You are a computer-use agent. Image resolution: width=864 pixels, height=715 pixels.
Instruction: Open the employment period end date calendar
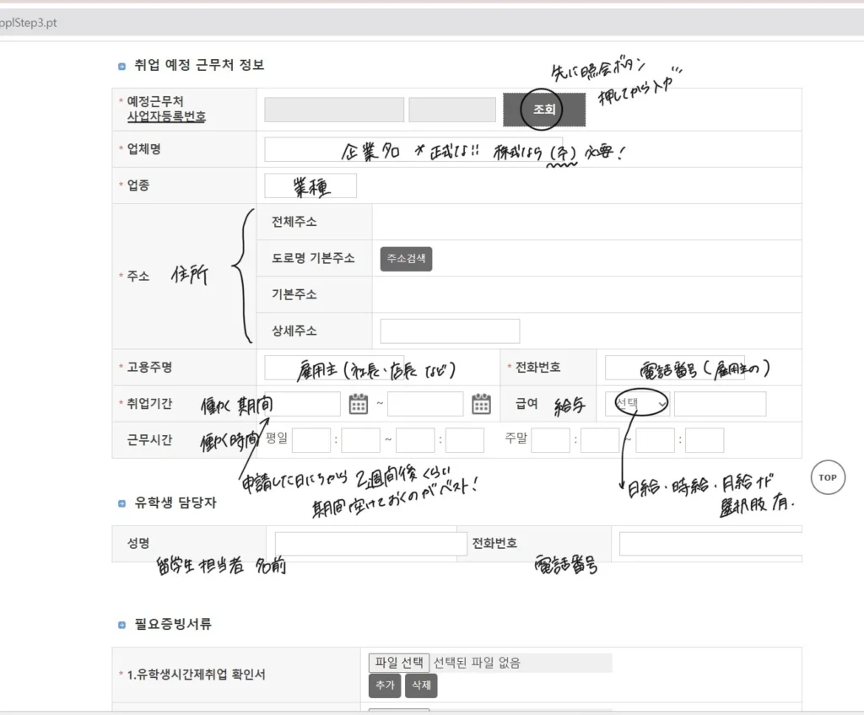(481, 404)
